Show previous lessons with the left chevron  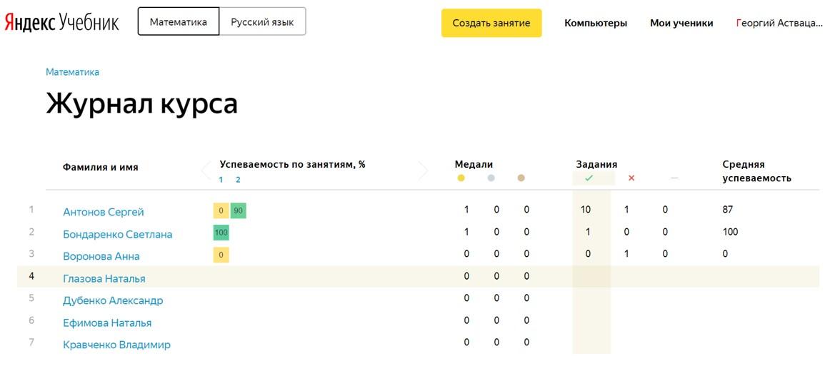[x=206, y=171]
